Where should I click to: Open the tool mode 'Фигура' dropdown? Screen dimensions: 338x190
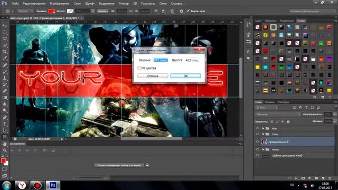point(25,11)
